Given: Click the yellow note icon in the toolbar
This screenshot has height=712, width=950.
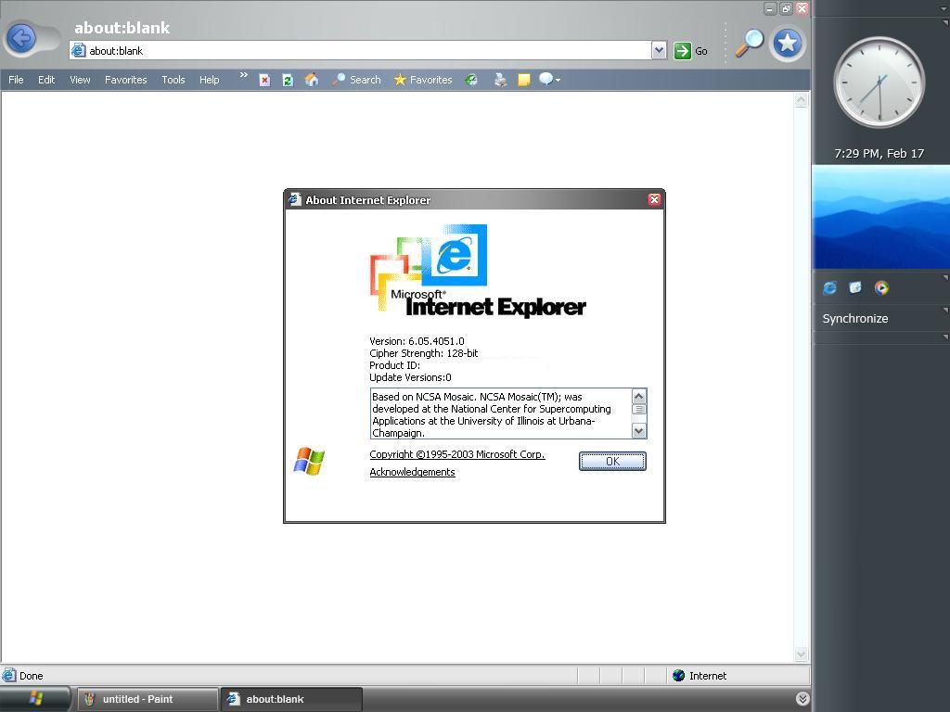Looking at the screenshot, I should pyautogui.click(x=524, y=80).
